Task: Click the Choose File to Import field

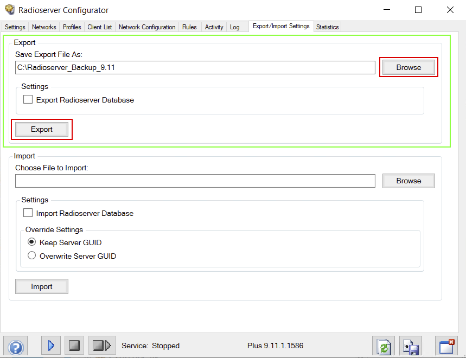Action: tap(195, 181)
